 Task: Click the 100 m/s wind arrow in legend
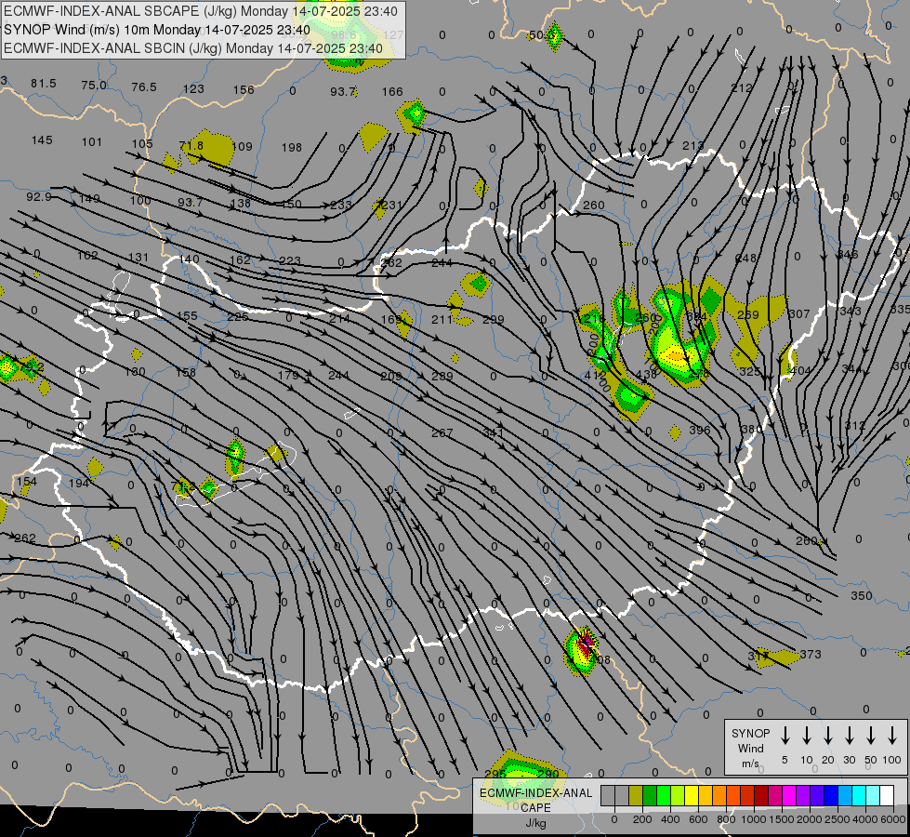click(x=892, y=736)
